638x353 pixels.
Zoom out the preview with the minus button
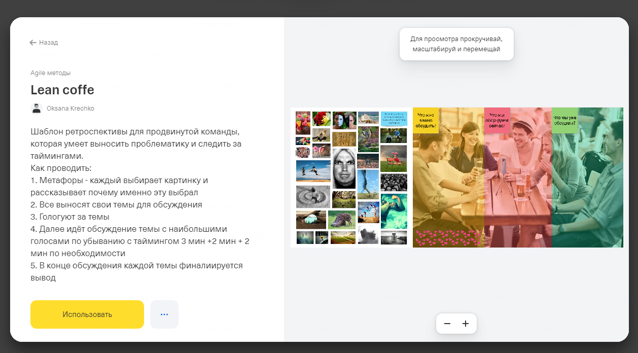point(447,324)
